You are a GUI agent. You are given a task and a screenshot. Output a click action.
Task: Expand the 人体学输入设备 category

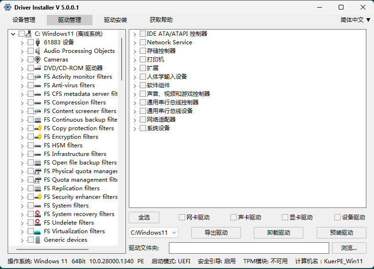coord(135,77)
